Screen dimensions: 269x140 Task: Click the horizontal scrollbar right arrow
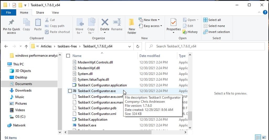coord(185,132)
